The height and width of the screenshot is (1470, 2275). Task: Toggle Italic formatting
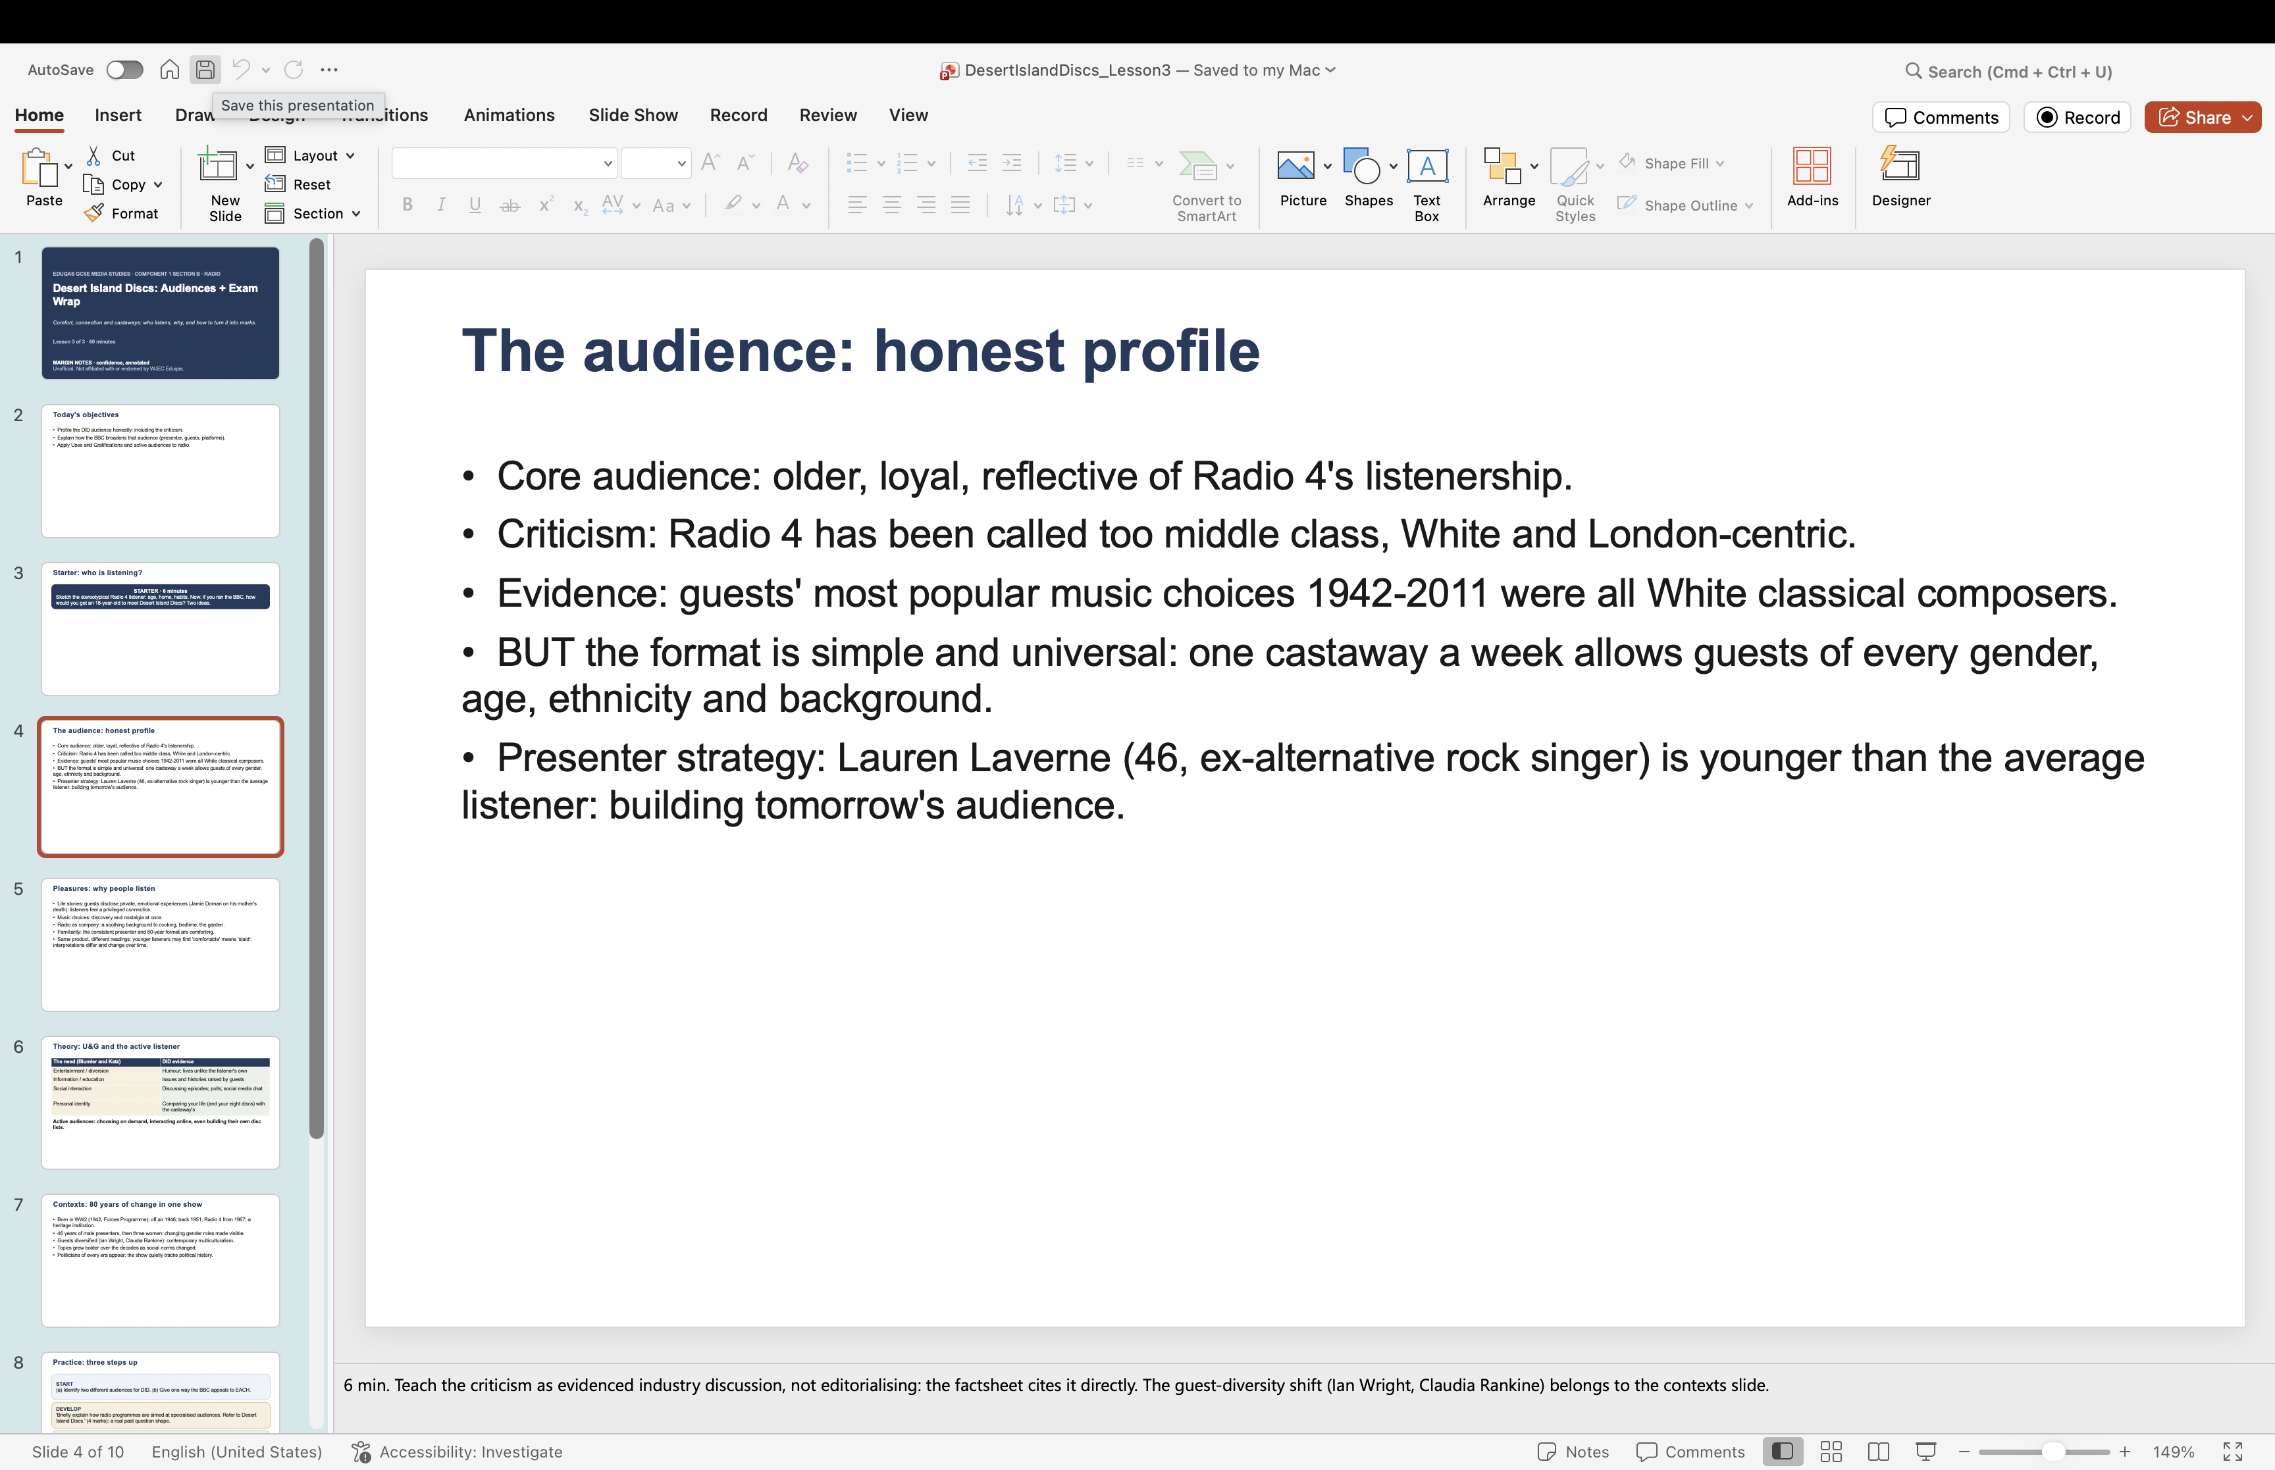pos(441,204)
